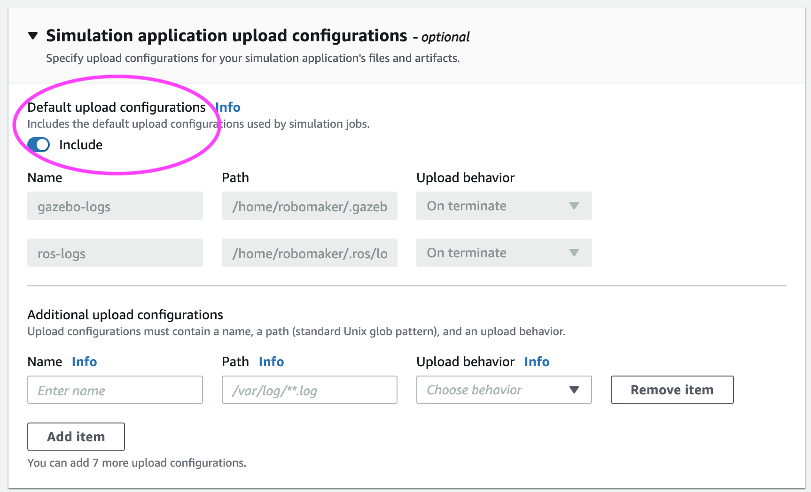The width and height of the screenshot is (811, 492).
Task: Click the Enter name input field
Action: pos(115,390)
